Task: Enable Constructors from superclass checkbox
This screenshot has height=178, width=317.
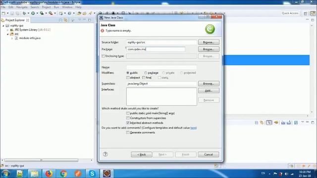Action: pos(128,118)
